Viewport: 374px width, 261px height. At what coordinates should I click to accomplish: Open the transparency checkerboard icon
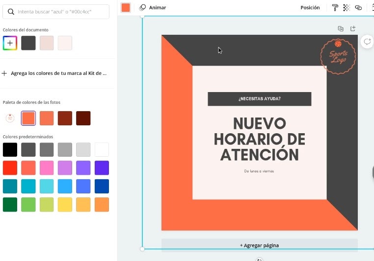coord(347,8)
